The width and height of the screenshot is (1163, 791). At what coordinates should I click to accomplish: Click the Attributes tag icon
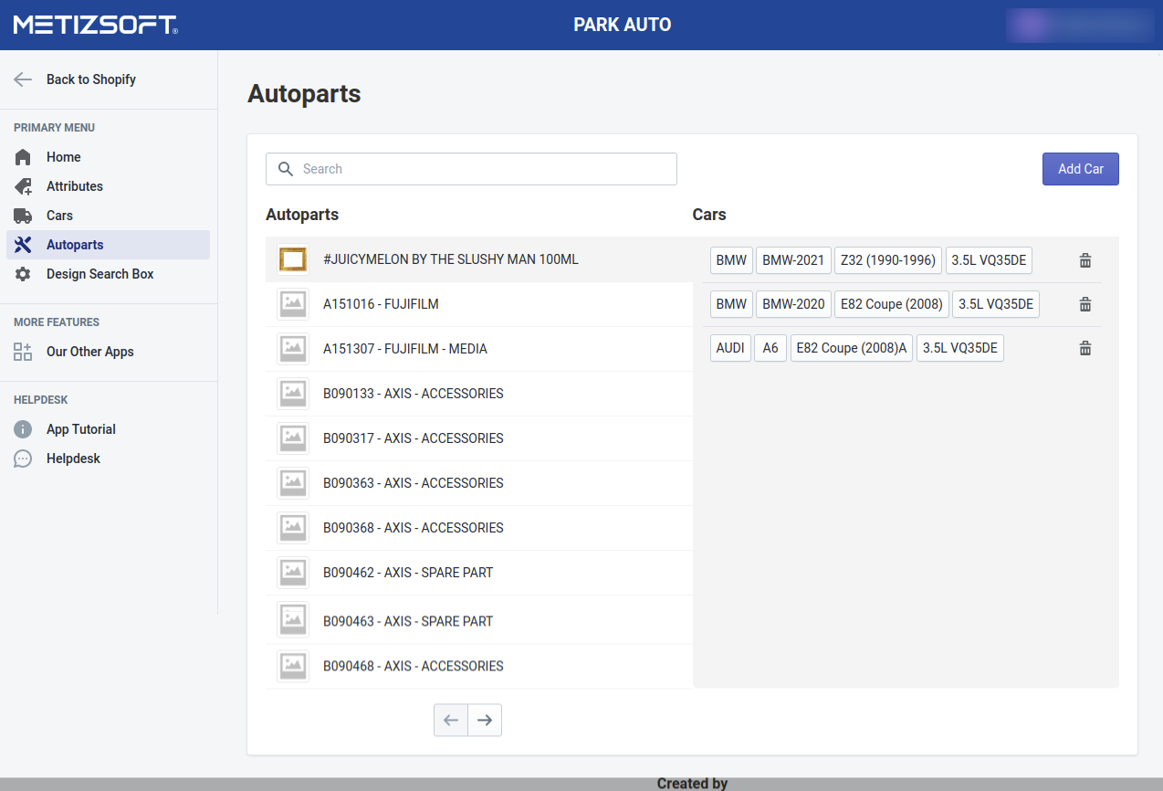tap(23, 186)
